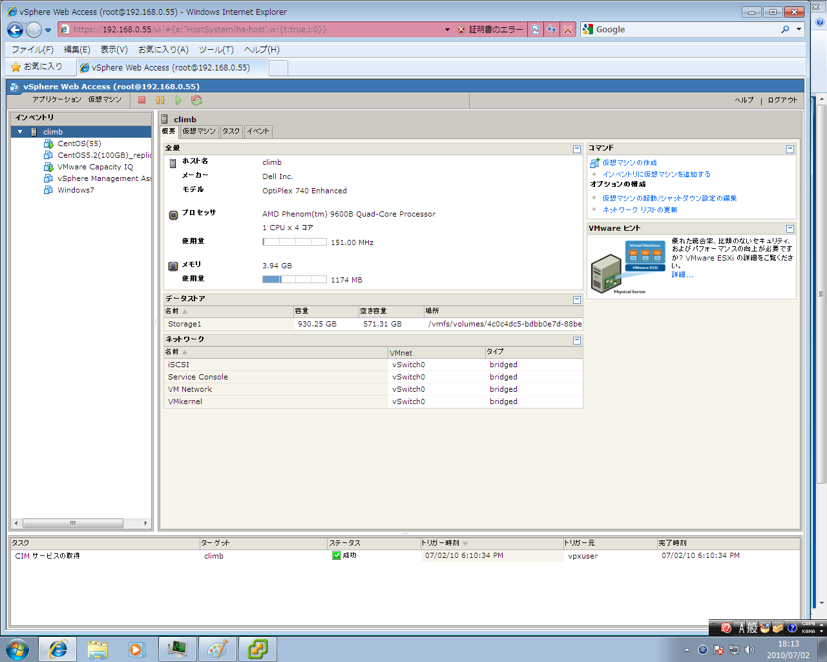Click the climb host server icon in tree
827x662 pixels.
point(34,132)
